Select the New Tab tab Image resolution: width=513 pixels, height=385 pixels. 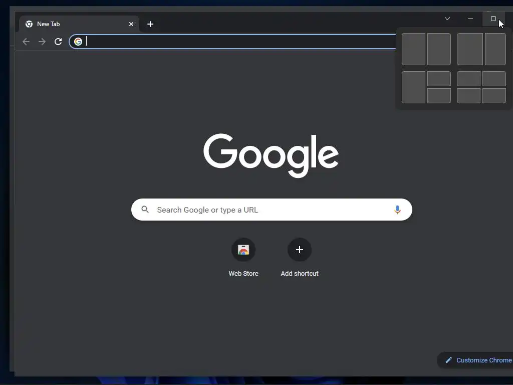point(79,24)
